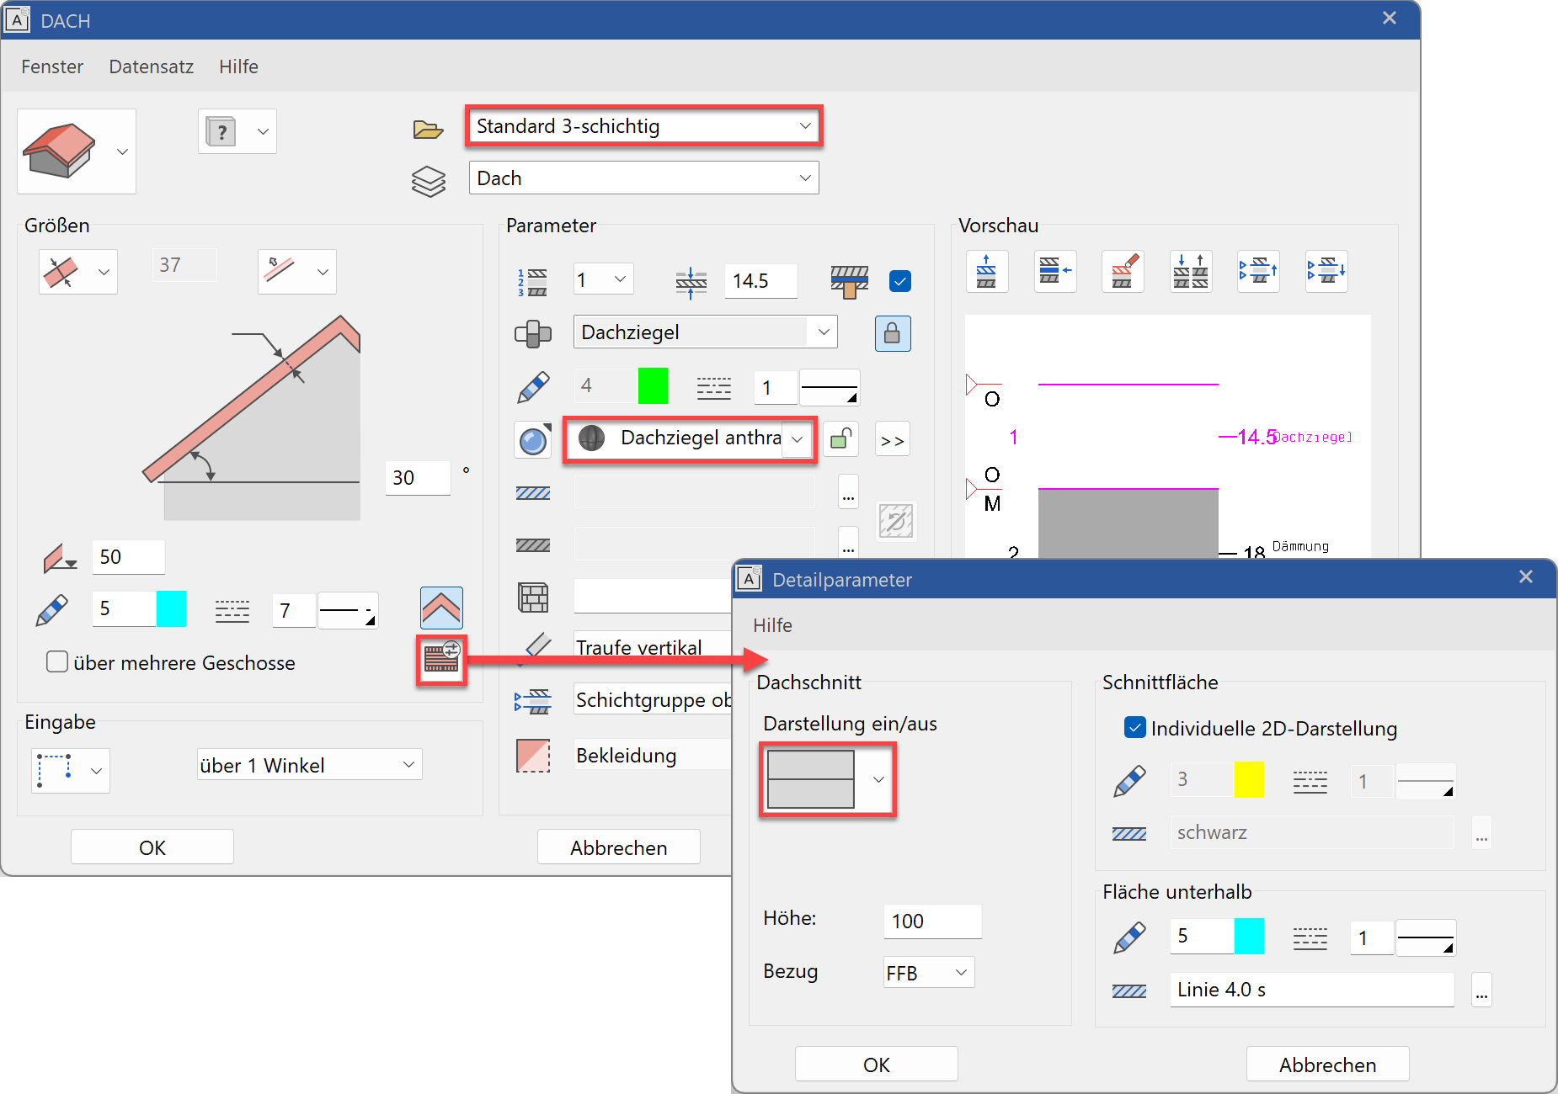Click the material sphere icon button
The width and height of the screenshot is (1558, 1094).
point(532,440)
